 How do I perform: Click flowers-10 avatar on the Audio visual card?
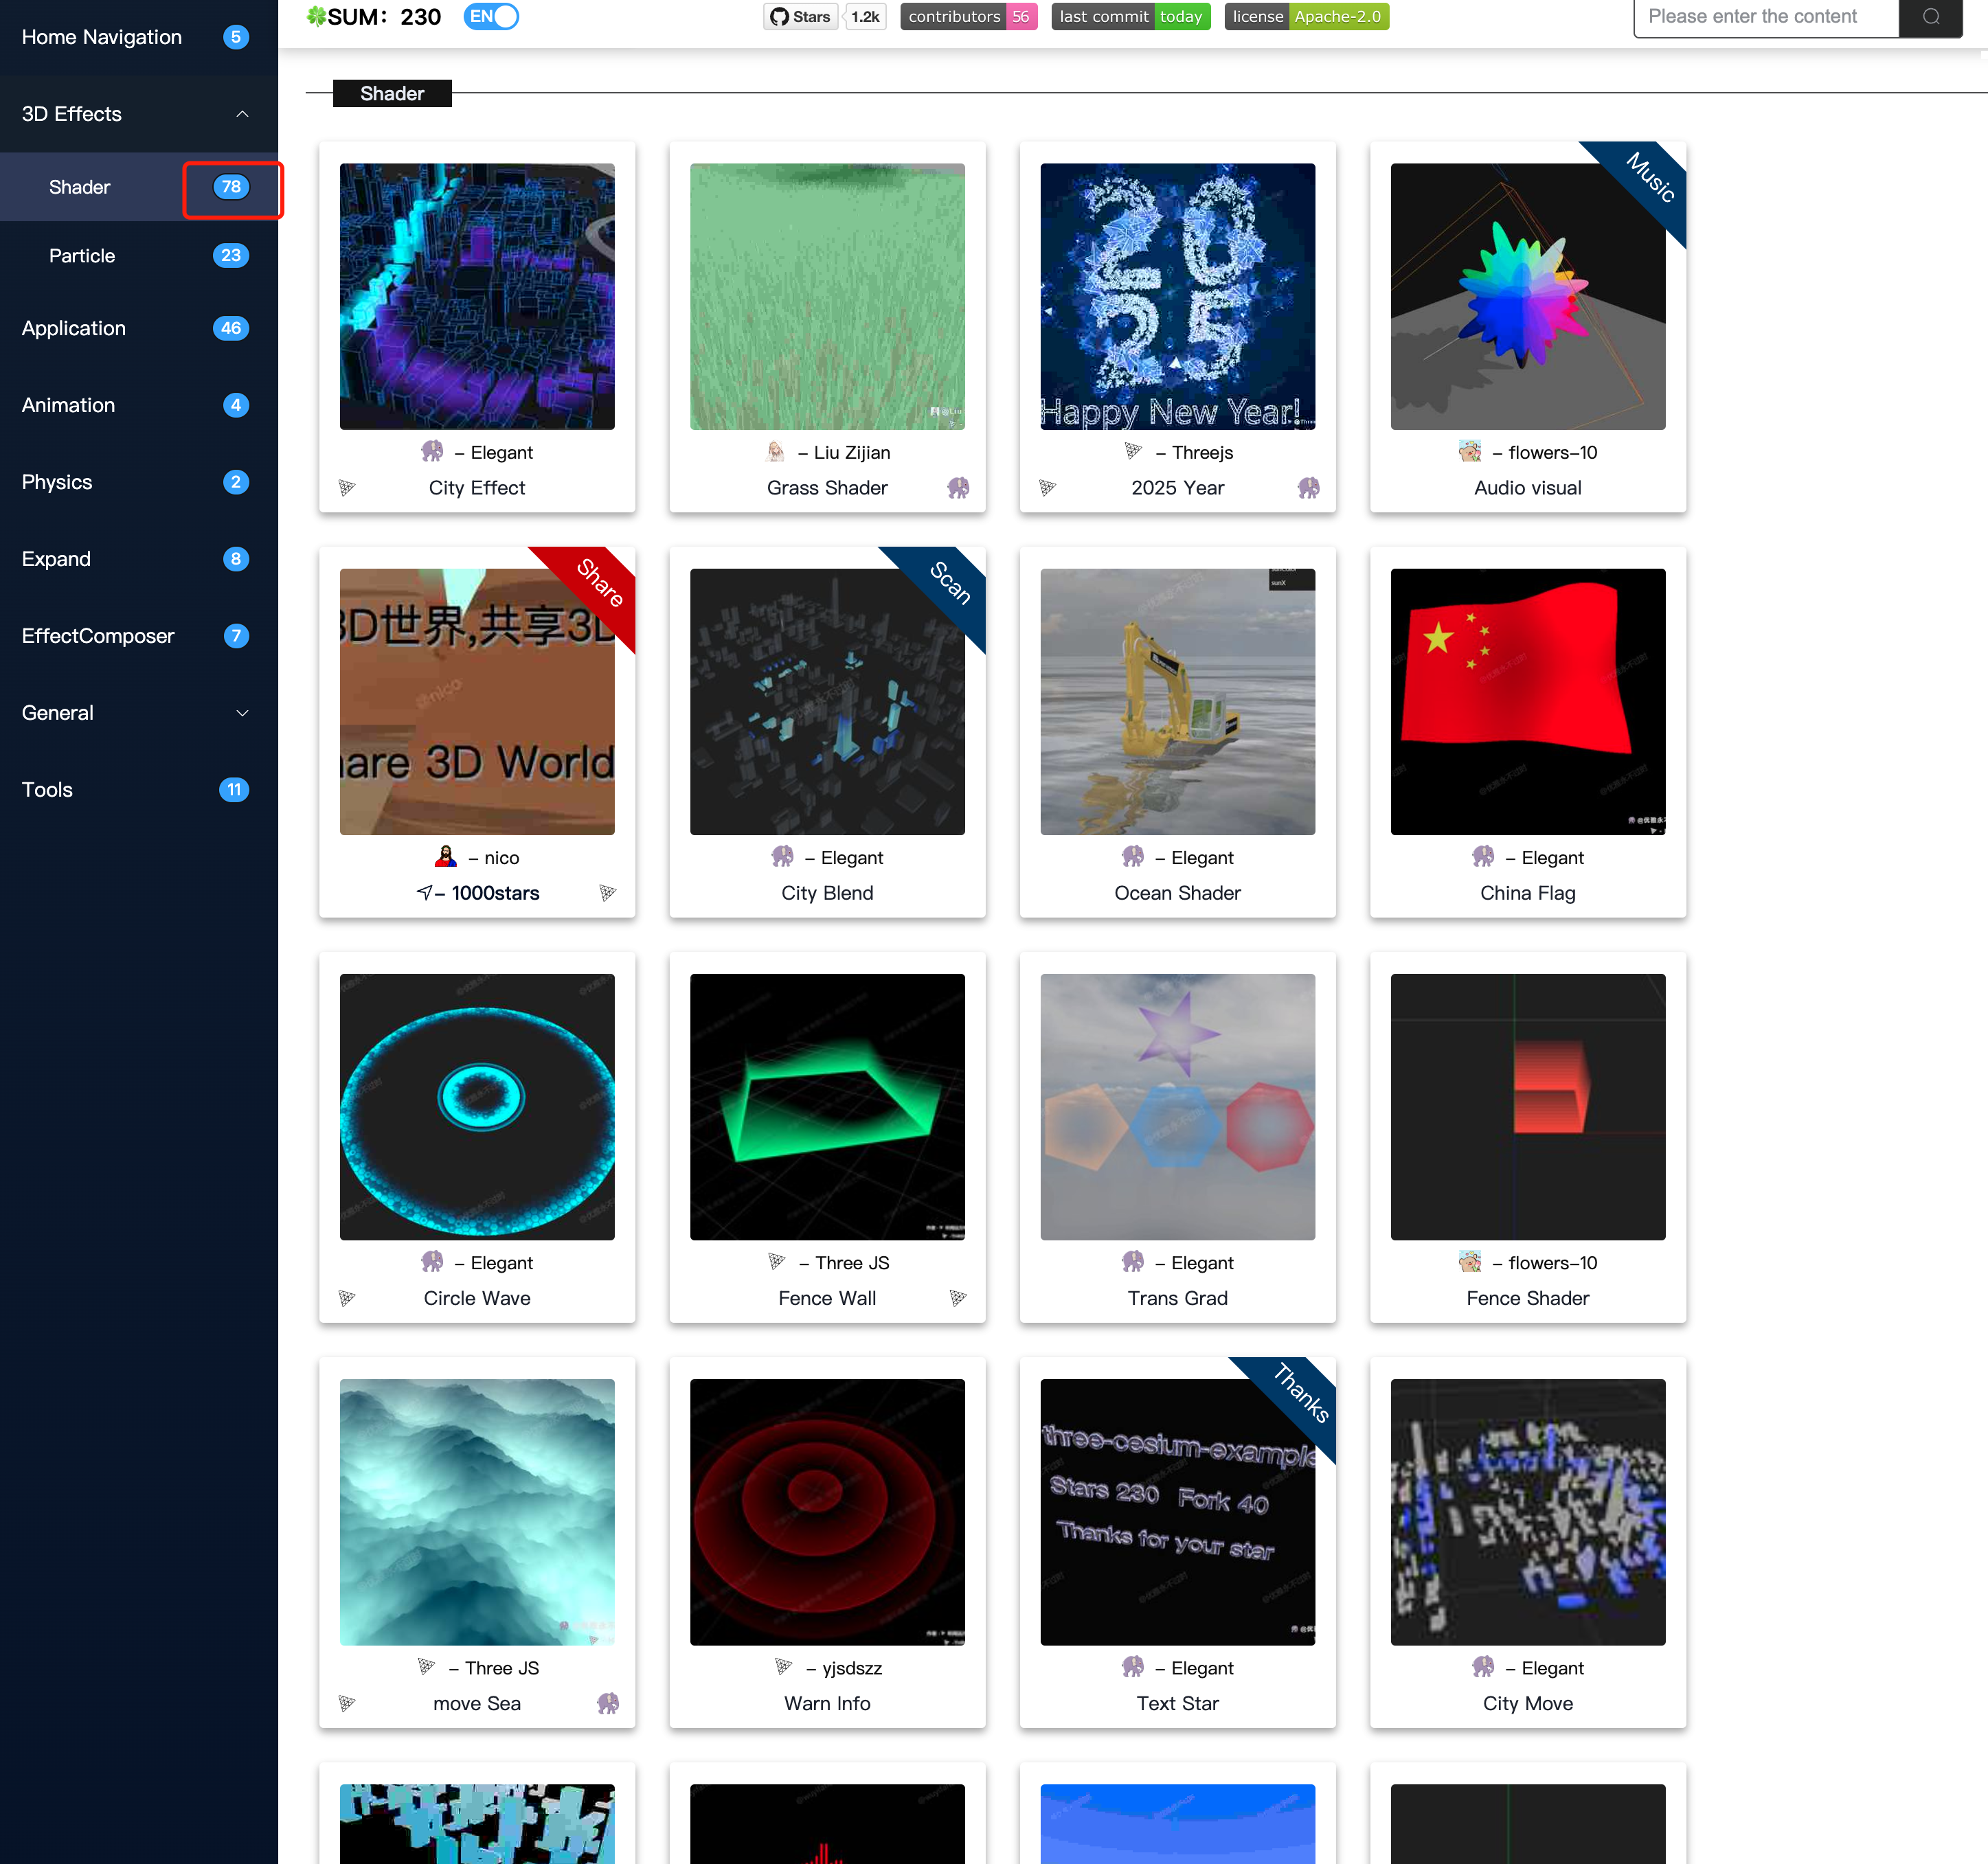1470,451
